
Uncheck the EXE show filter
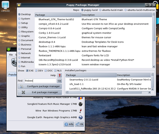click(x=30, y=70)
